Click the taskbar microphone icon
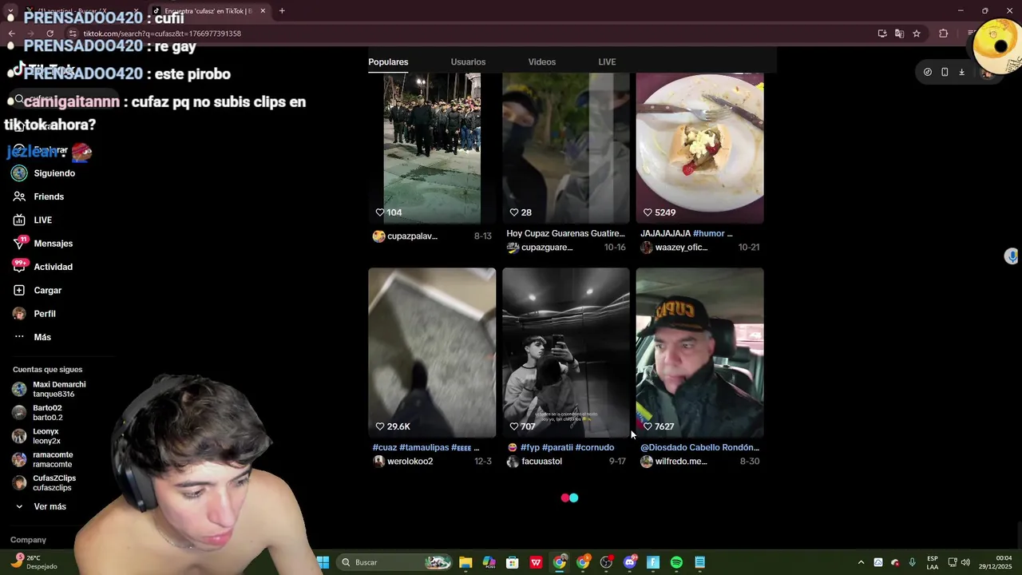 tap(912, 562)
